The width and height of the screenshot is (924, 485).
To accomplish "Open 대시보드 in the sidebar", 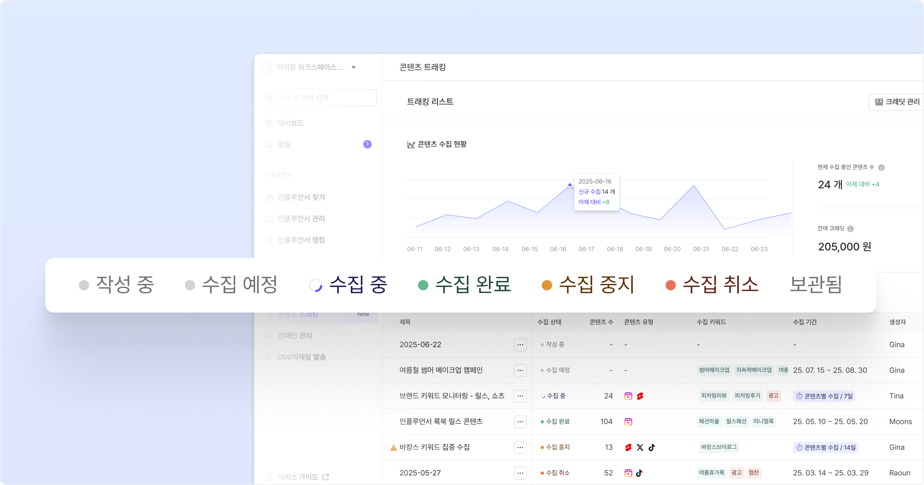I will tap(290, 123).
